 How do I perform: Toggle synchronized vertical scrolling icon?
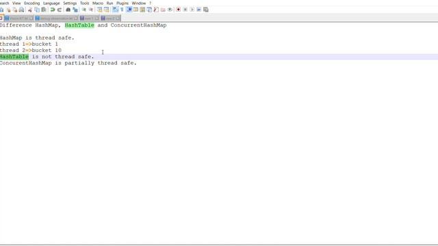click(99, 10)
